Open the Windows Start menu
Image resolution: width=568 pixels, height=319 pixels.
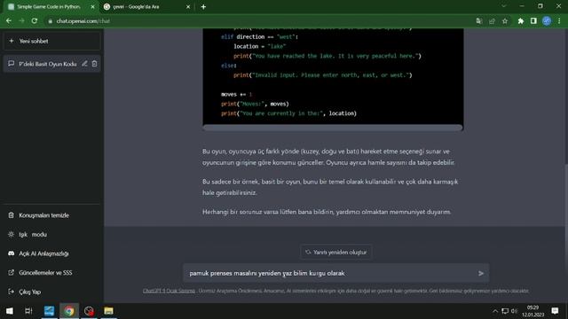[10, 311]
